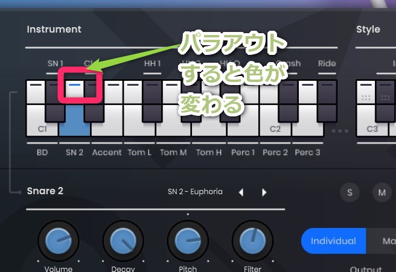Go to next snare preset arrow
The height and width of the screenshot is (272, 396).
(264, 192)
